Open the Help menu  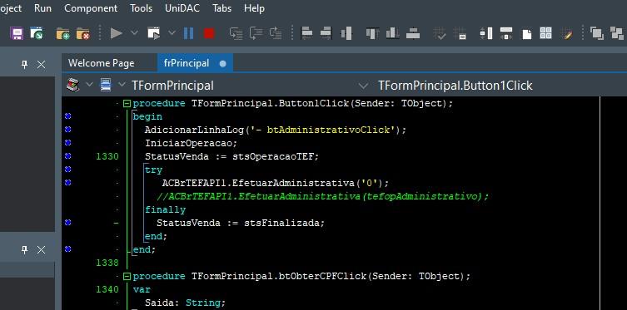(254, 8)
